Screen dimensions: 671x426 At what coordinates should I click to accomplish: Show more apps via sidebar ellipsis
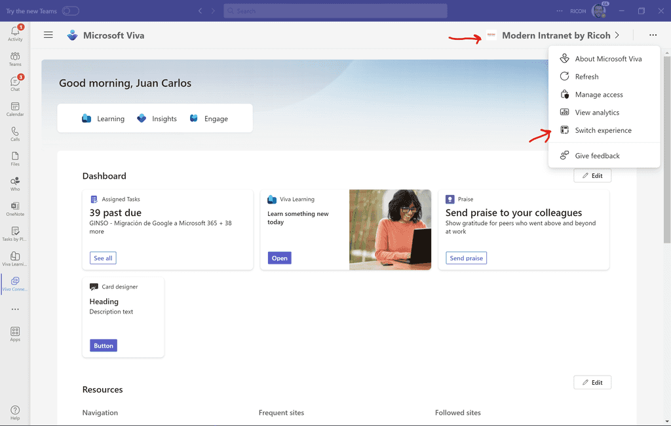(15, 309)
